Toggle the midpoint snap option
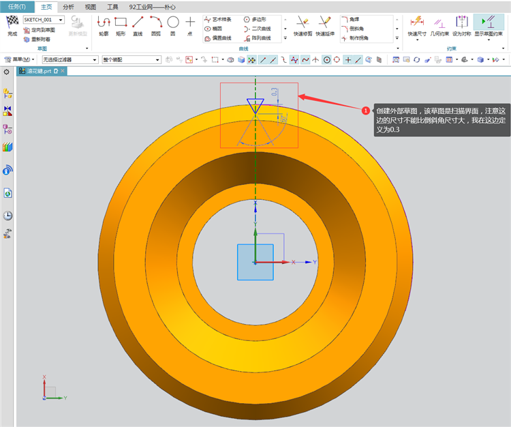This screenshot has height=427, width=511. [273, 60]
